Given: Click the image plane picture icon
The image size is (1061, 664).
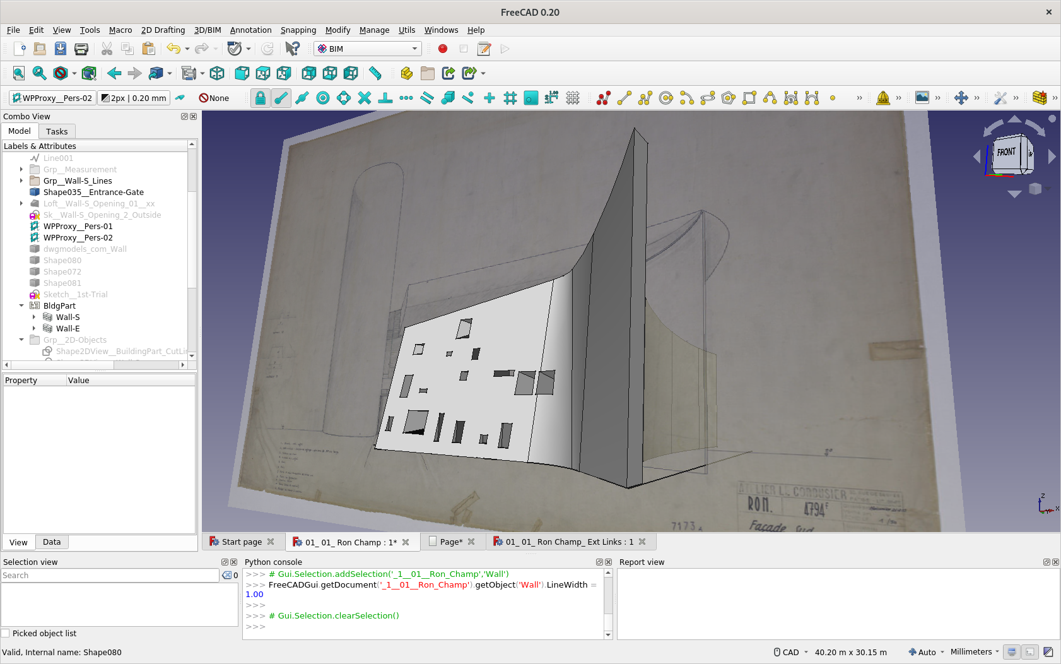Looking at the screenshot, I should coord(922,97).
